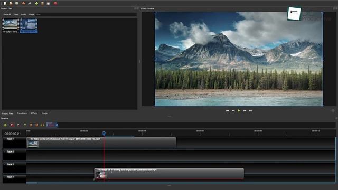Add a marker at the playhead
This screenshot has height=190, width=338.
tap(25, 125)
